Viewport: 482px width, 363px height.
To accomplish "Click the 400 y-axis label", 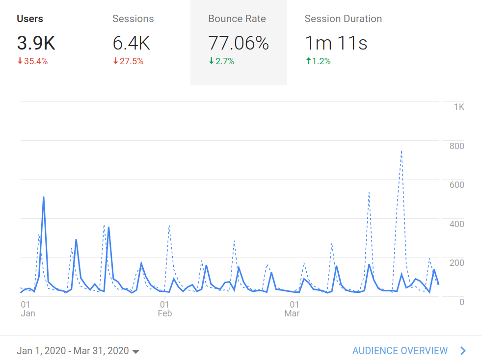I will click(457, 224).
